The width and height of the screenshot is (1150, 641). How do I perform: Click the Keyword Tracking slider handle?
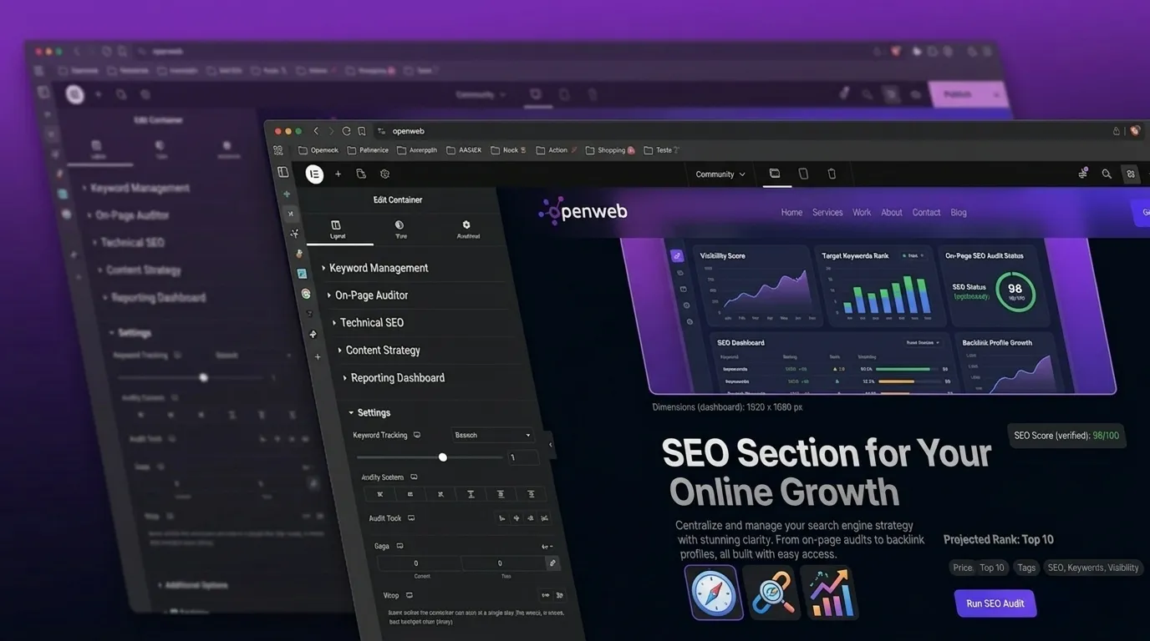coord(443,457)
